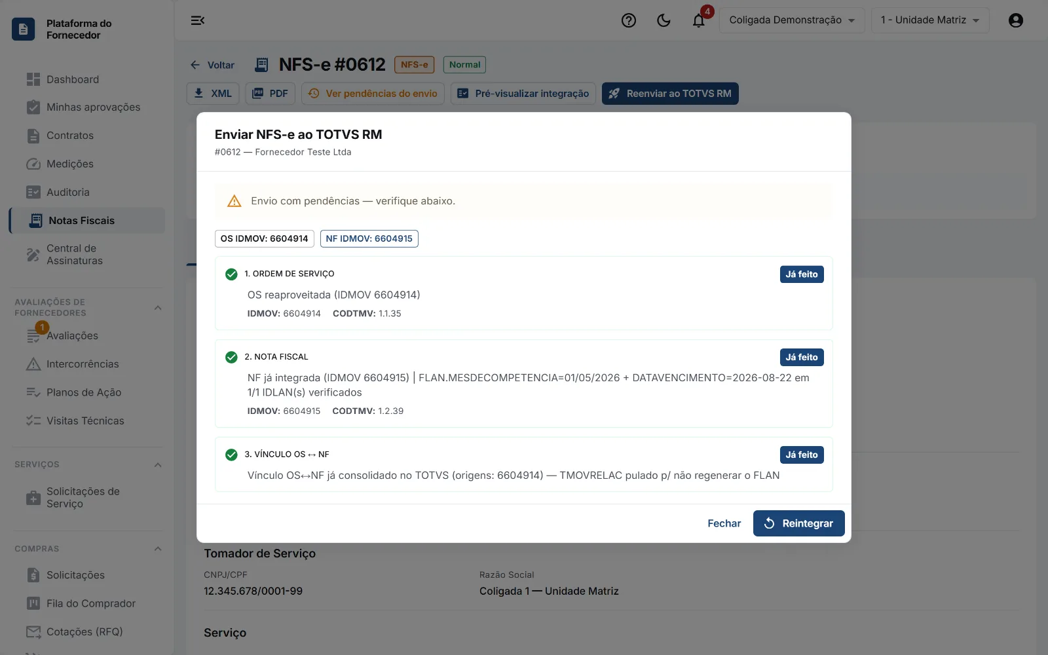This screenshot has height=655, width=1048.
Task: Collapse the Serviços section chevron
Action: tap(158, 464)
